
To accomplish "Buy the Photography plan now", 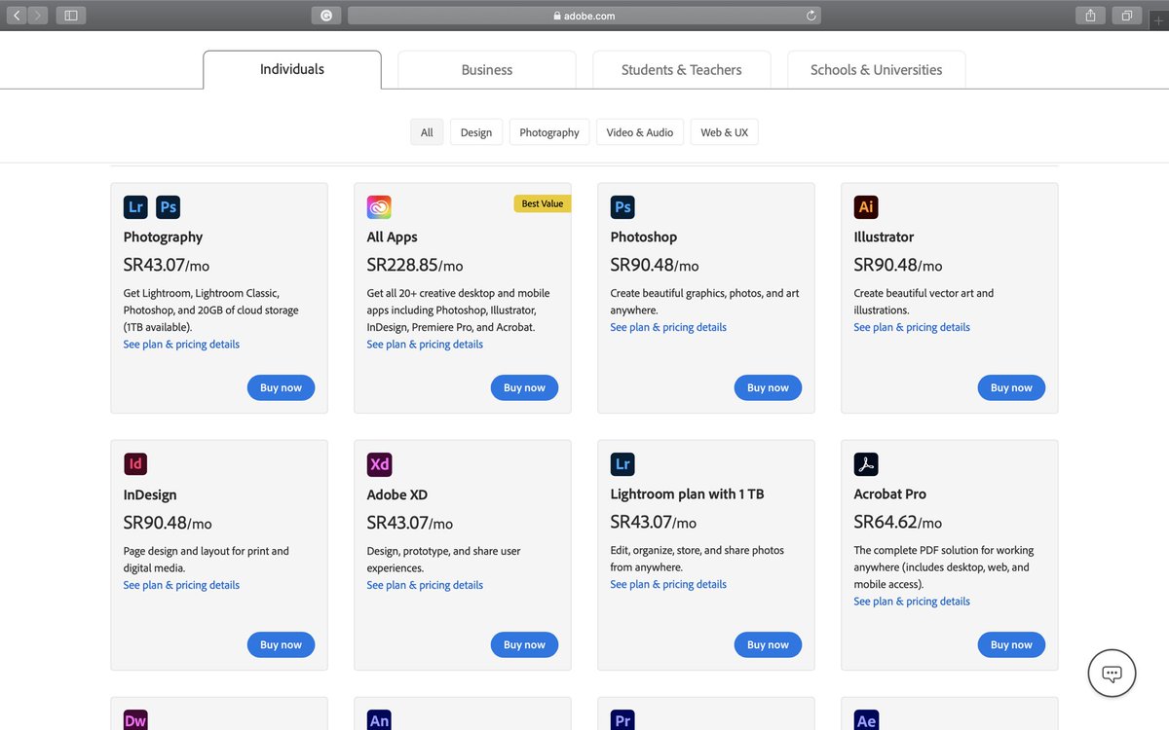I will coord(281,387).
